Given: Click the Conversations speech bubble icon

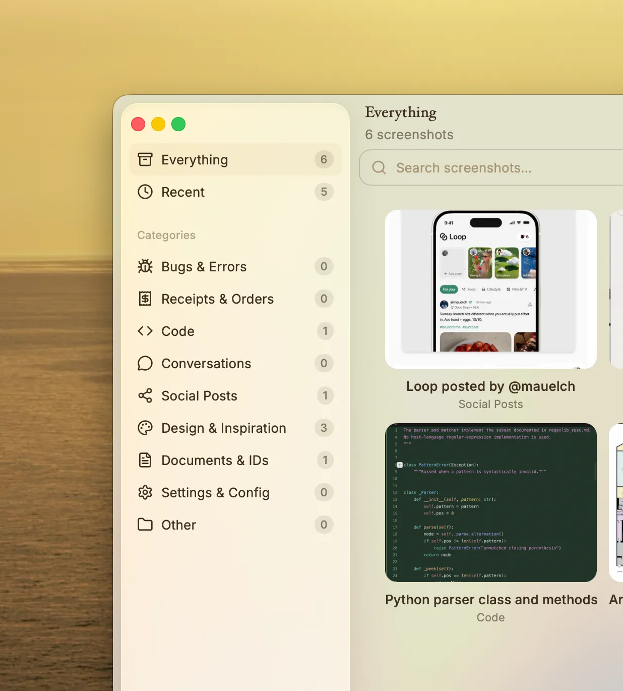Looking at the screenshot, I should 145,363.
